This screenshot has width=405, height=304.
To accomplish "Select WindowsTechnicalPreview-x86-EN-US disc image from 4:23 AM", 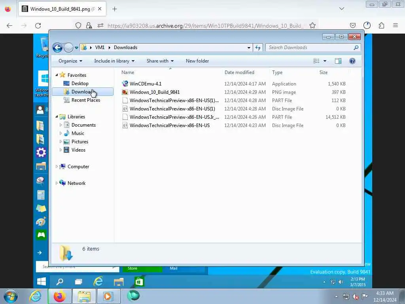I will pos(234,125).
